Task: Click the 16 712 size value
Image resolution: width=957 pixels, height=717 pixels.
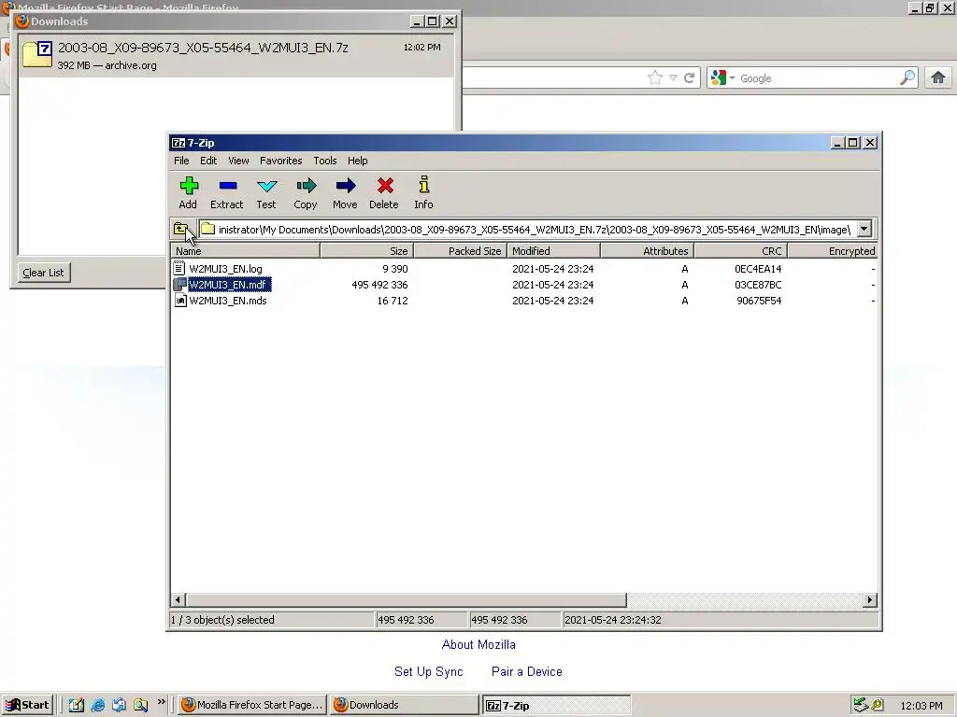Action: pos(392,301)
